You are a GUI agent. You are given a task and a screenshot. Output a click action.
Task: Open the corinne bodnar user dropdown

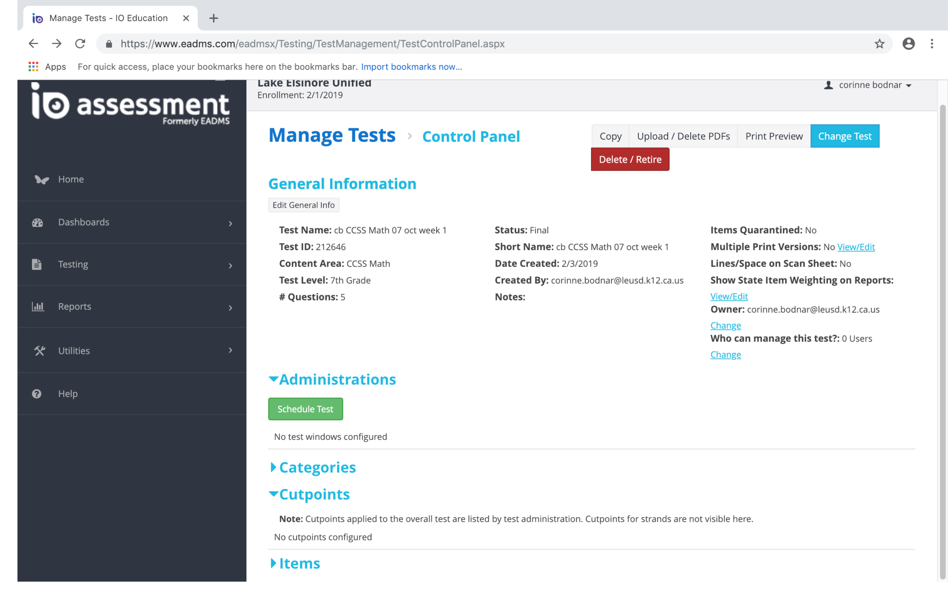pyautogui.click(x=869, y=85)
